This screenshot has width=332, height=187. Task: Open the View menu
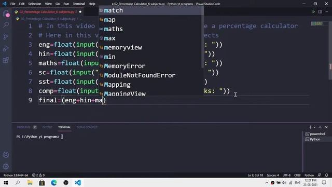48,4
